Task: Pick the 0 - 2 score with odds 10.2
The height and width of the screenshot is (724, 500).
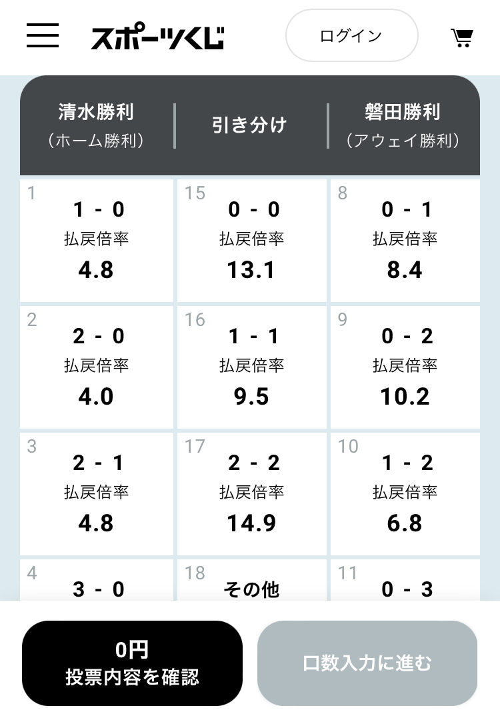Action: (405, 367)
